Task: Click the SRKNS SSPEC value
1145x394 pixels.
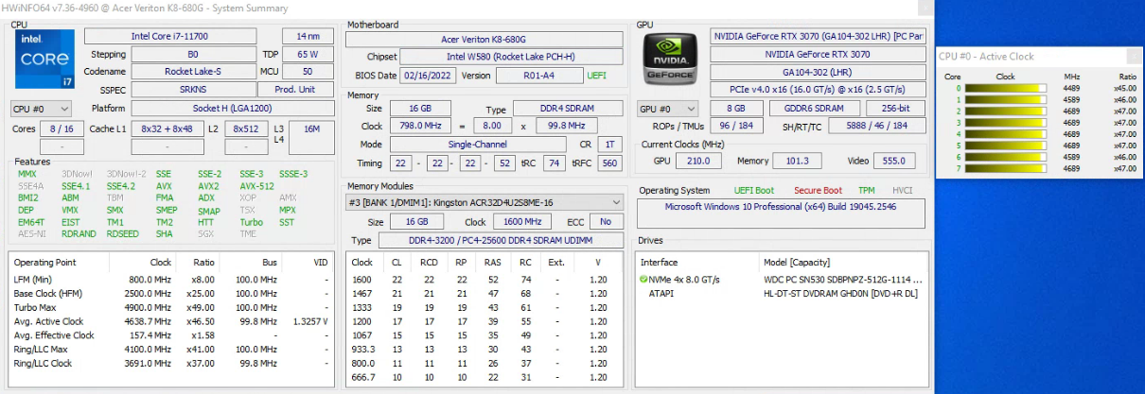Action: tap(191, 90)
